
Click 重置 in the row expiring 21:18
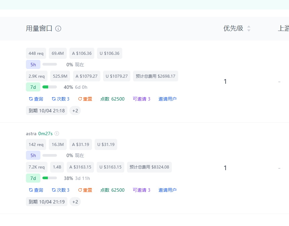[x=85, y=99]
